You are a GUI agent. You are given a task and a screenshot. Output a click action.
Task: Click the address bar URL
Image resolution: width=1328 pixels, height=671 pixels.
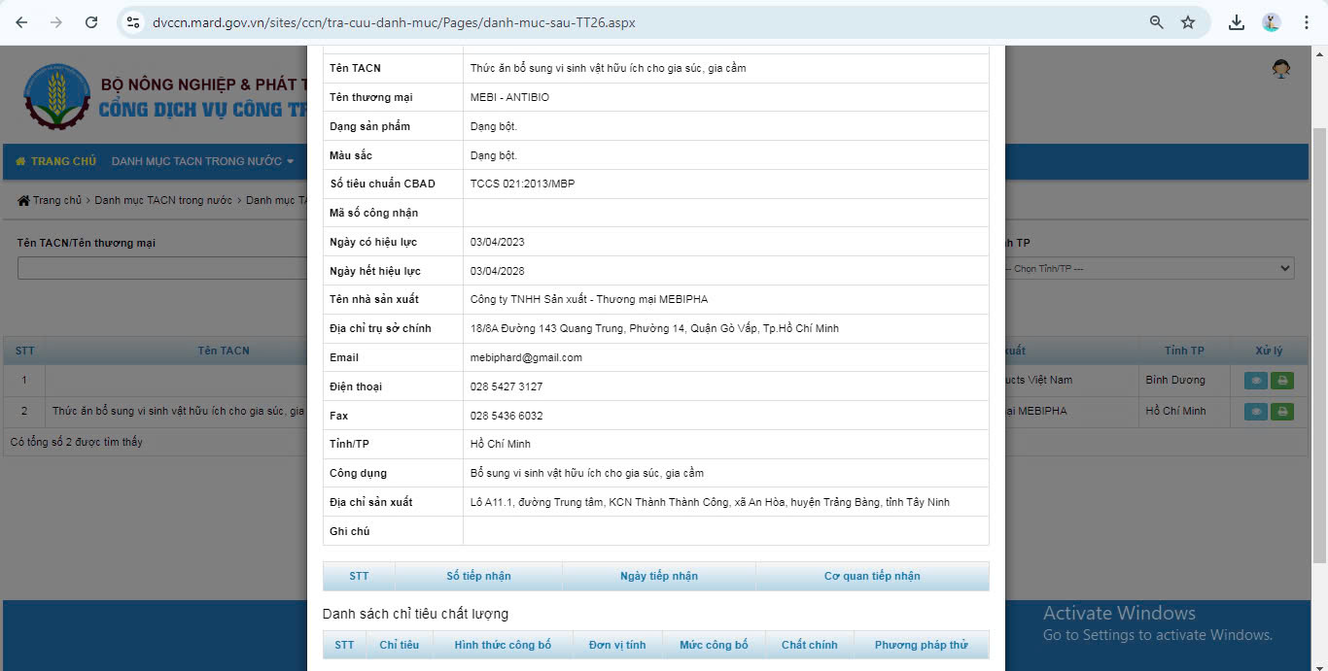pos(394,22)
